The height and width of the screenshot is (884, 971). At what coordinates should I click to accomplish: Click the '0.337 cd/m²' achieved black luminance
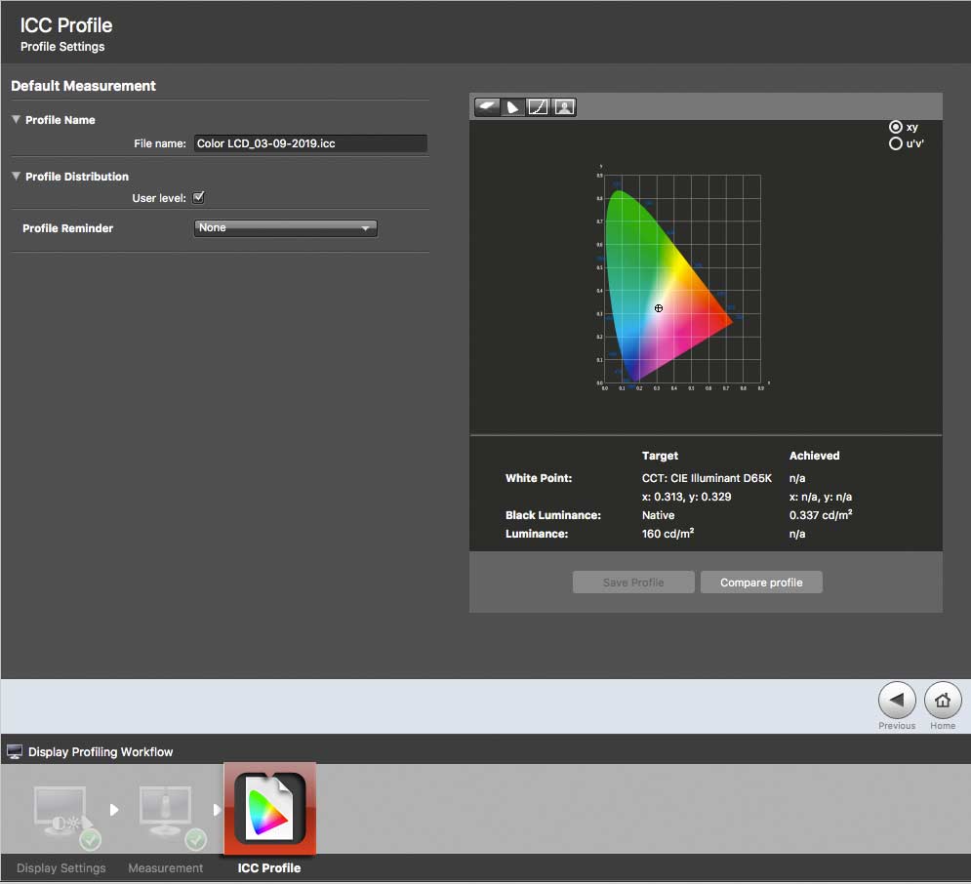coord(821,514)
